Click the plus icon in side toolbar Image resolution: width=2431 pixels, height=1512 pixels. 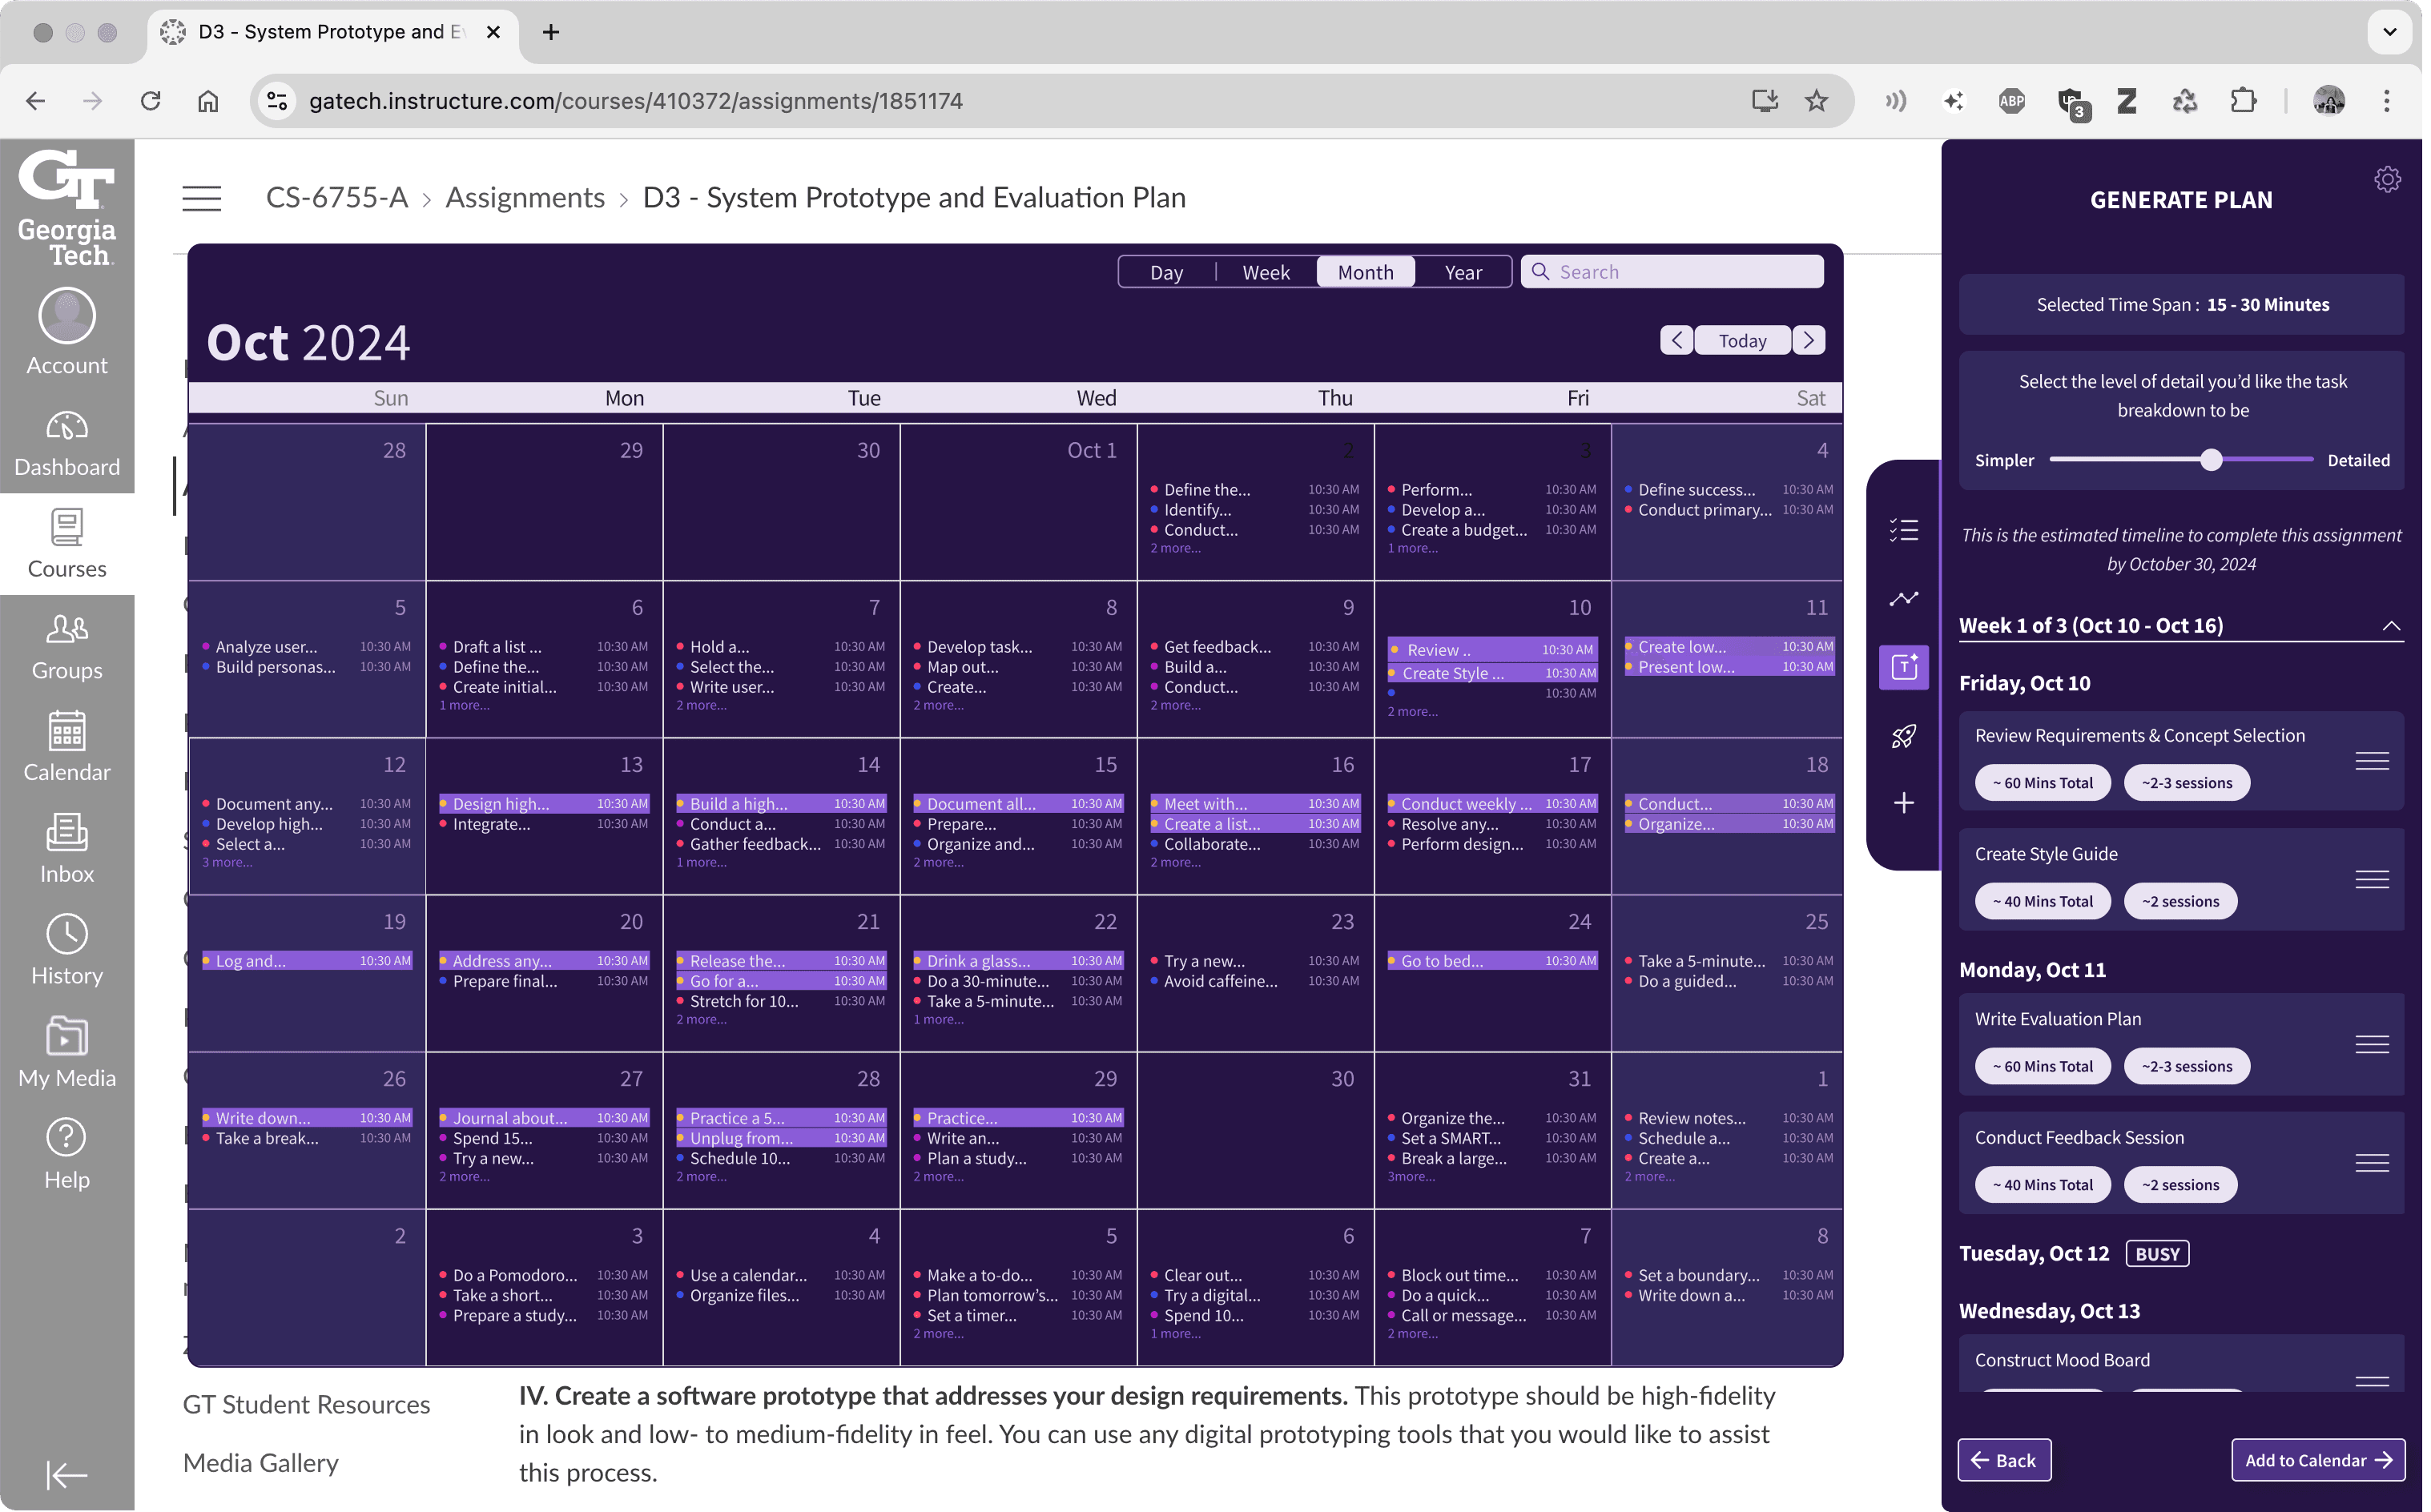(x=1903, y=803)
